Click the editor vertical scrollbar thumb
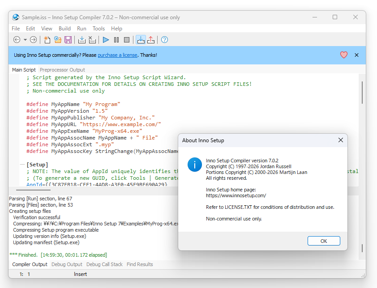This screenshot has height=288, width=377. (x=362, y=93)
